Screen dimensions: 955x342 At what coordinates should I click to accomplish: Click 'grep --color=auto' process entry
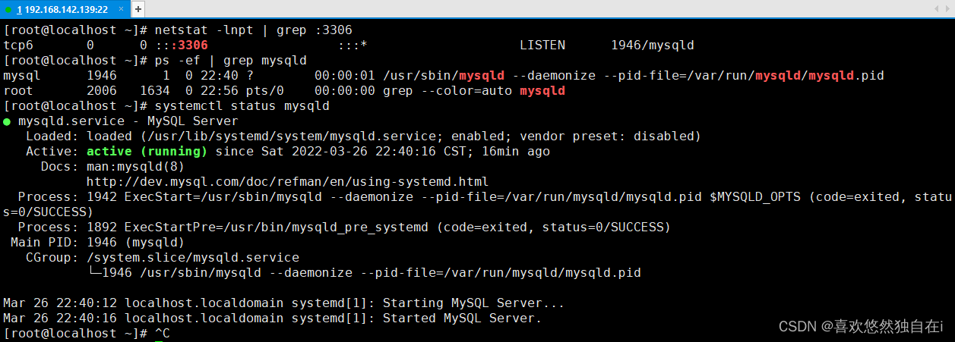pyautogui.click(x=451, y=91)
